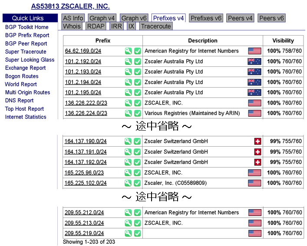
Task: Open the RDAP tab
Action: [x=96, y=26]
